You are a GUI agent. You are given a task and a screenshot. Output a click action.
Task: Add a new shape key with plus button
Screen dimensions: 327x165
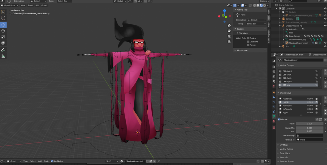[x=325, y=98]
